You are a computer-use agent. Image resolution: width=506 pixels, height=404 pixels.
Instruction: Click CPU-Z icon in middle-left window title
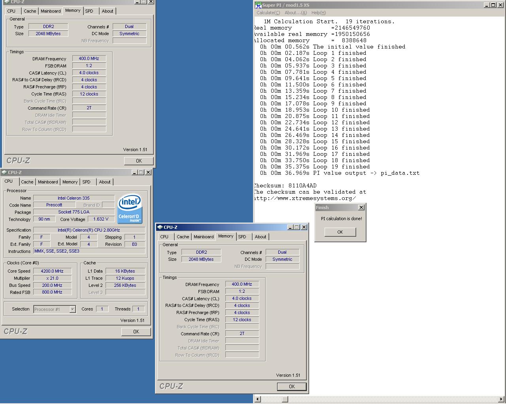[x=4, y=172]
